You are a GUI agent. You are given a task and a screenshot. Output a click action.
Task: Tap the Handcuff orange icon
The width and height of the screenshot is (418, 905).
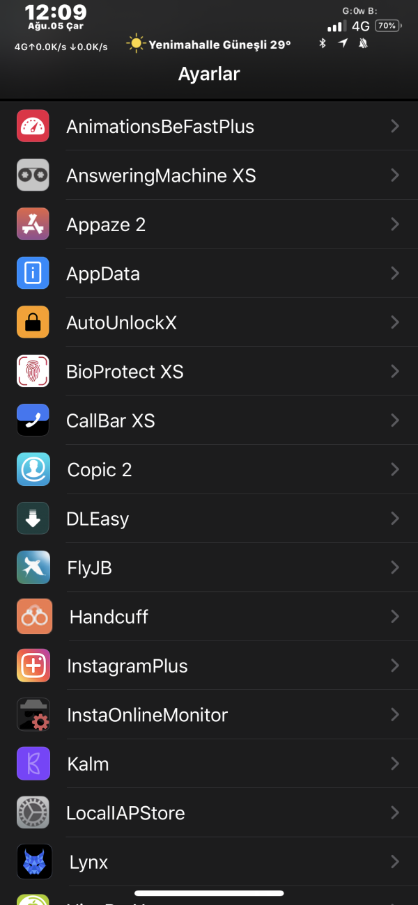point(33,616)
